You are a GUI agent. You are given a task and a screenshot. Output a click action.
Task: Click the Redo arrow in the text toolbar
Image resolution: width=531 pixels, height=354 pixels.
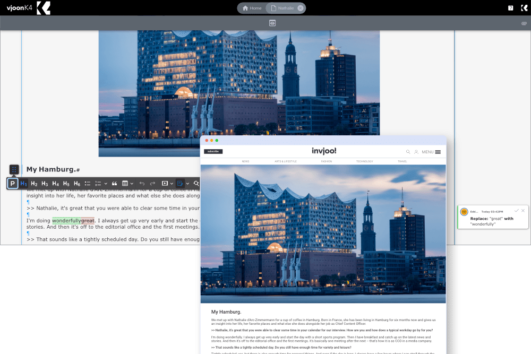153,183
